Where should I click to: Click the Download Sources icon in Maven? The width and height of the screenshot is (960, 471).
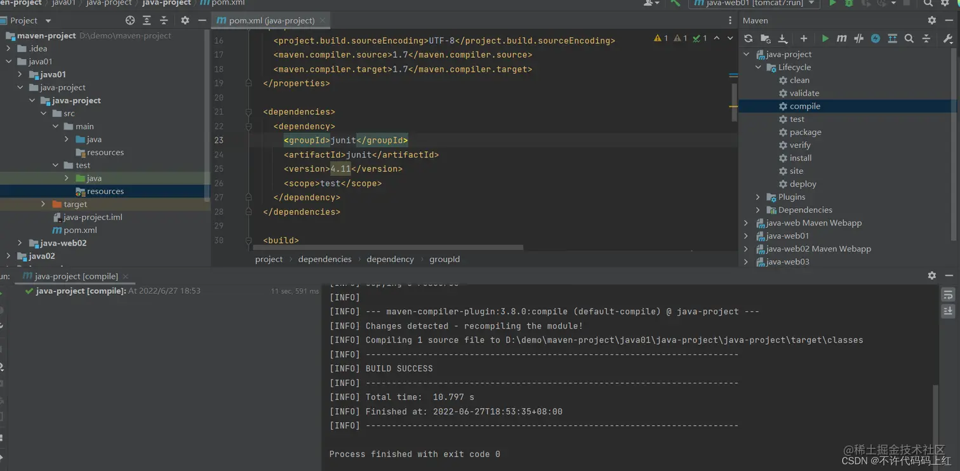pos(783,39)
